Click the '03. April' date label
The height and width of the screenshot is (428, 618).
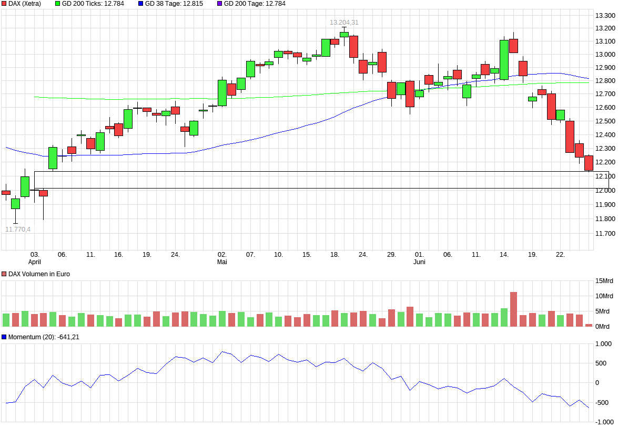coord(35,258)
